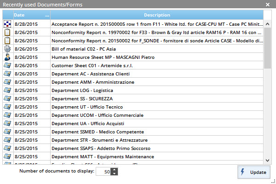Click the Description column header
The image size is (276, 184).
156,15
